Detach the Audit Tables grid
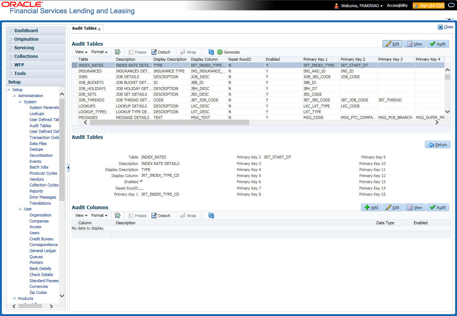 (161, 52)
